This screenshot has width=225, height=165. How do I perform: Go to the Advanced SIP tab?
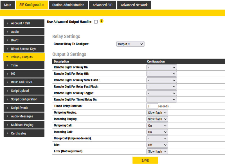point(102,5)
